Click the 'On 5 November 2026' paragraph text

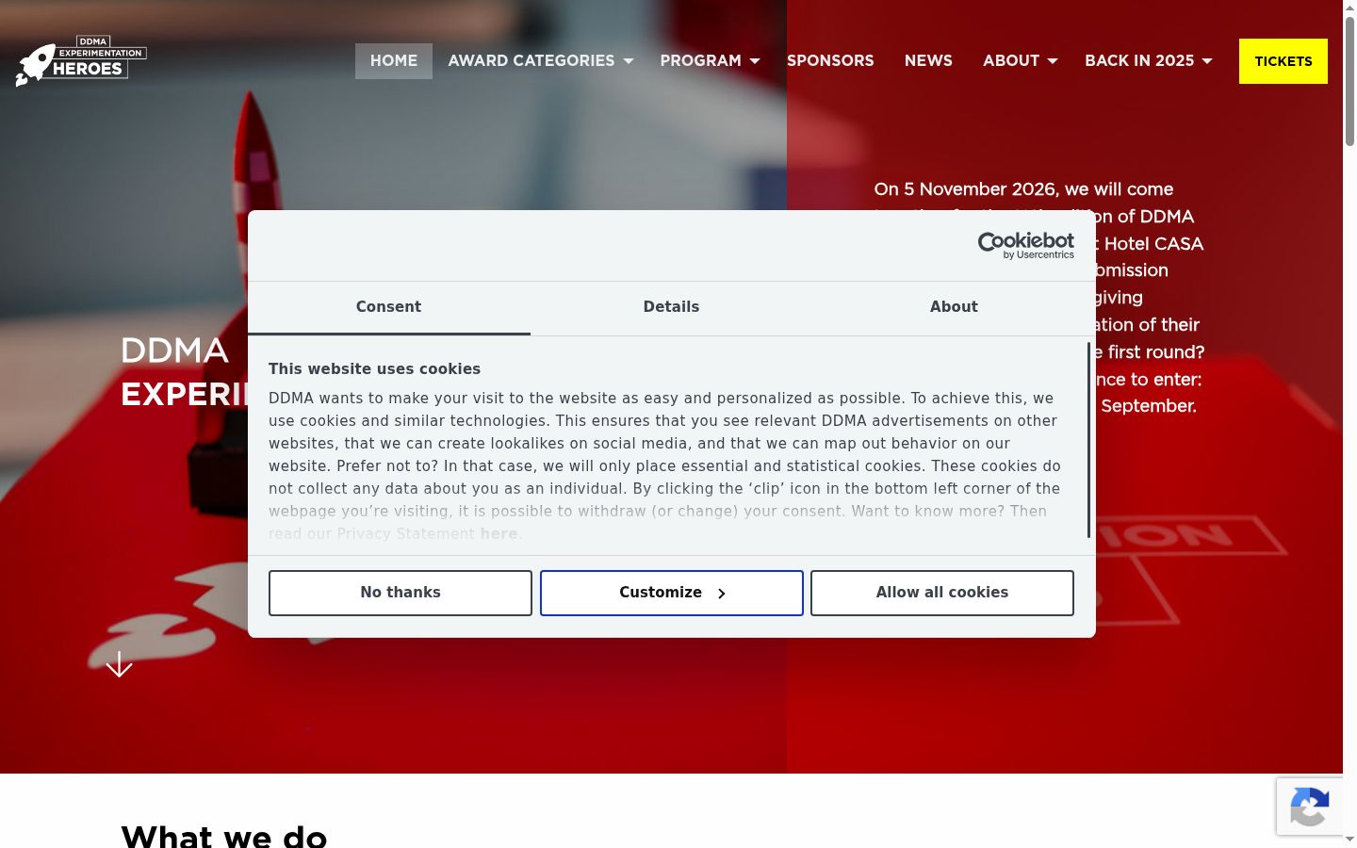[x=1038, y=298]
